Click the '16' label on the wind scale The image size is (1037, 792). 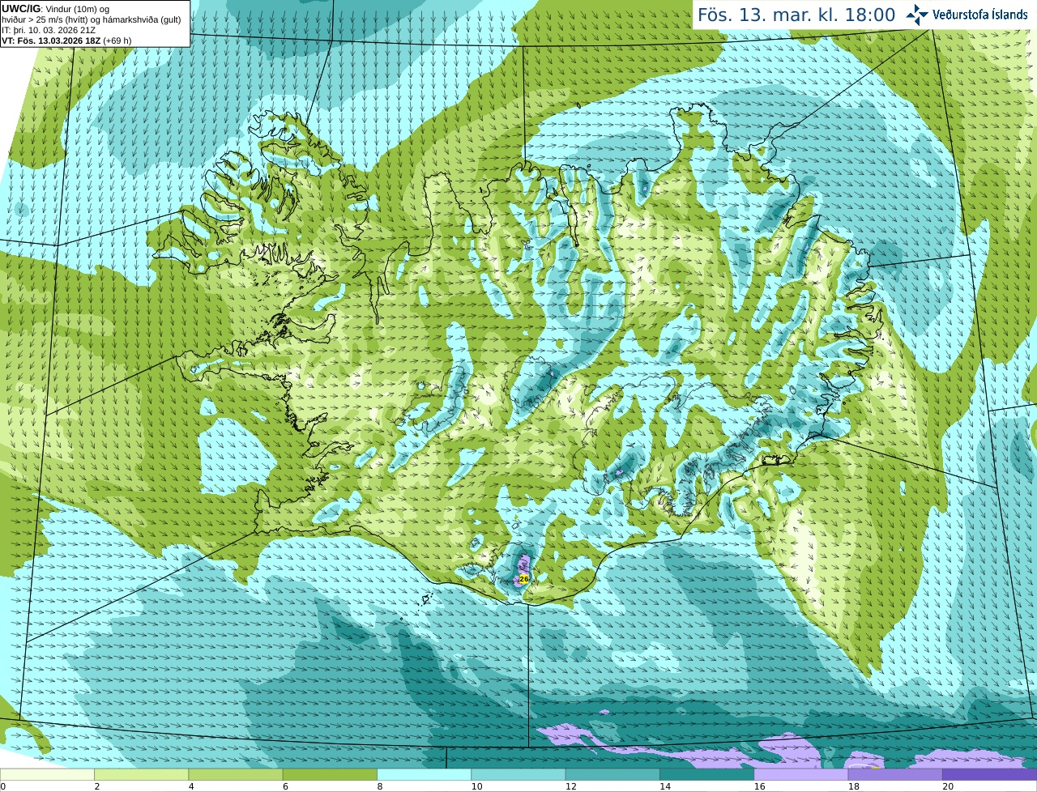(759, 786)
